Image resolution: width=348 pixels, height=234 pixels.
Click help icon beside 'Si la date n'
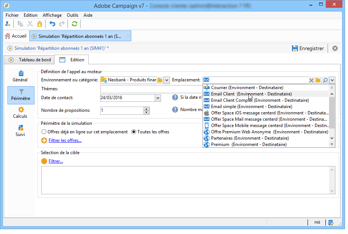(x=175, y=97)
